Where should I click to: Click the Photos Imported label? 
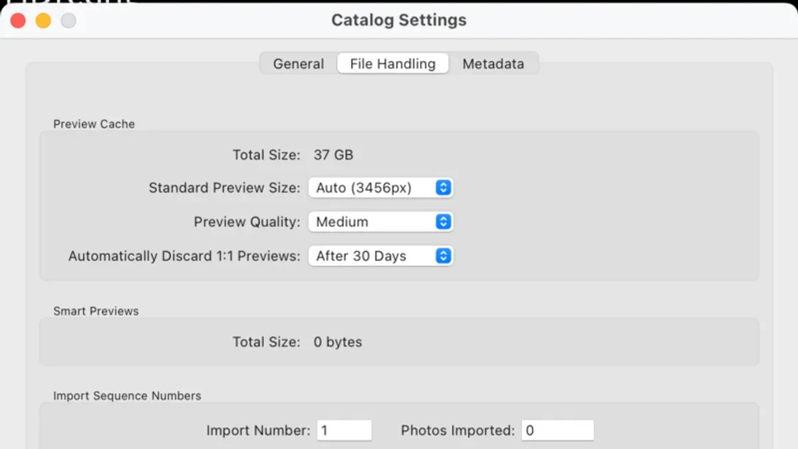(x=458, y=430)
